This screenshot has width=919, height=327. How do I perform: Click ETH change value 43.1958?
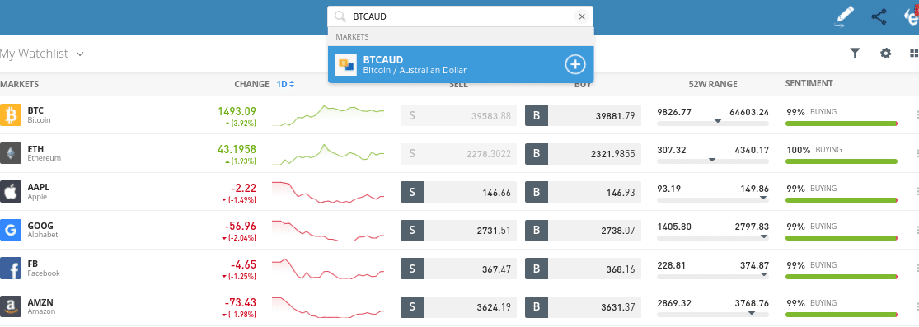tap(237, 149)
